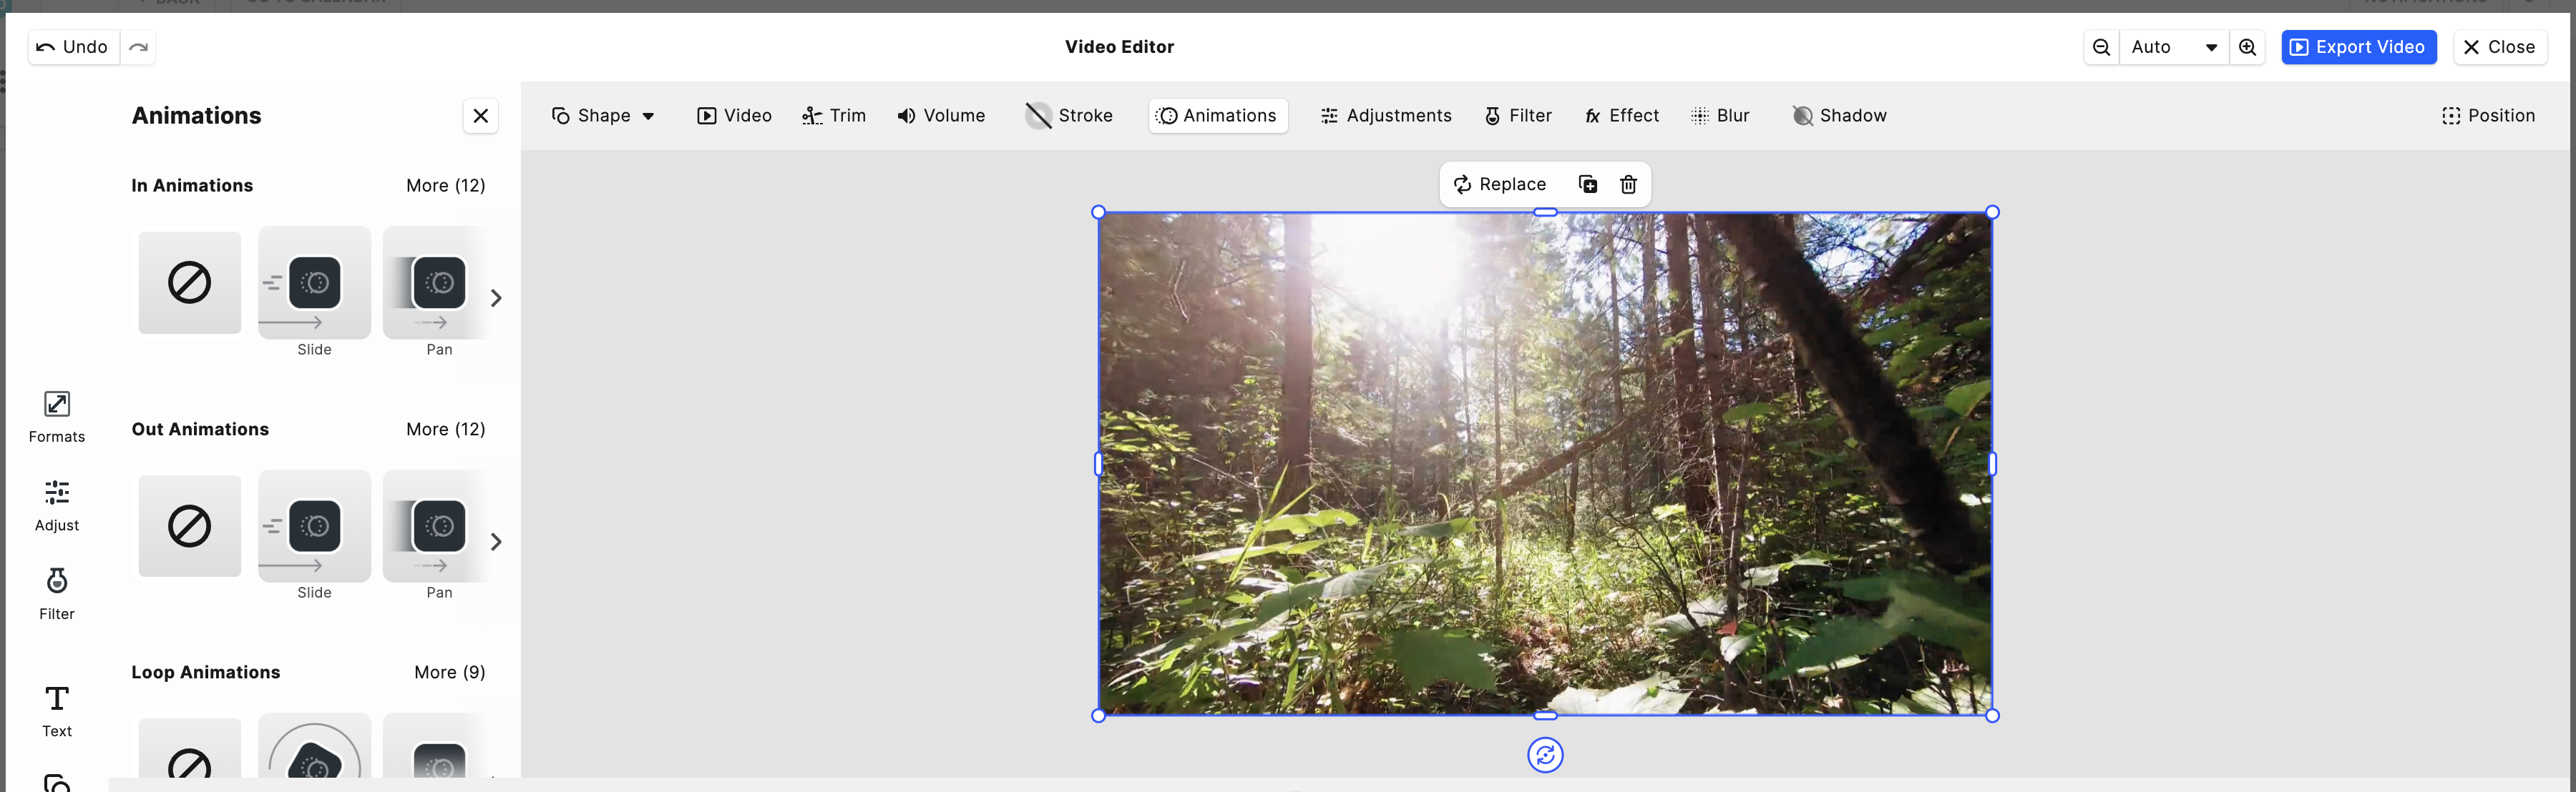Choose the Slide In Animation

314,282
